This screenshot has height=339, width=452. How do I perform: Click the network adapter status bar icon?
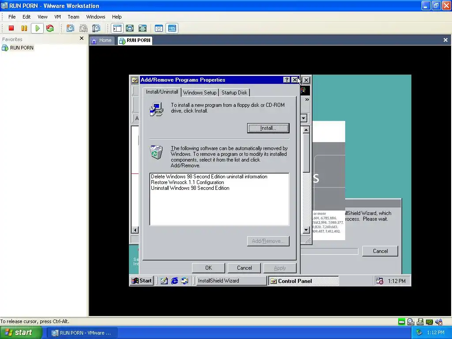point(429,322)
